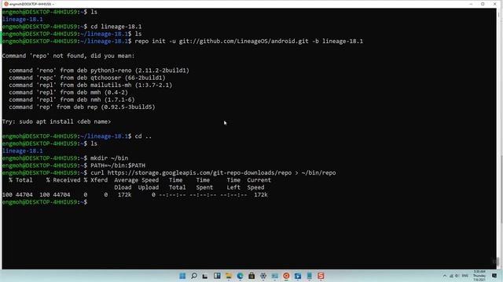Click the 'Dload' column label
This screenshot has height=282, width=503.
pos(123,187)
